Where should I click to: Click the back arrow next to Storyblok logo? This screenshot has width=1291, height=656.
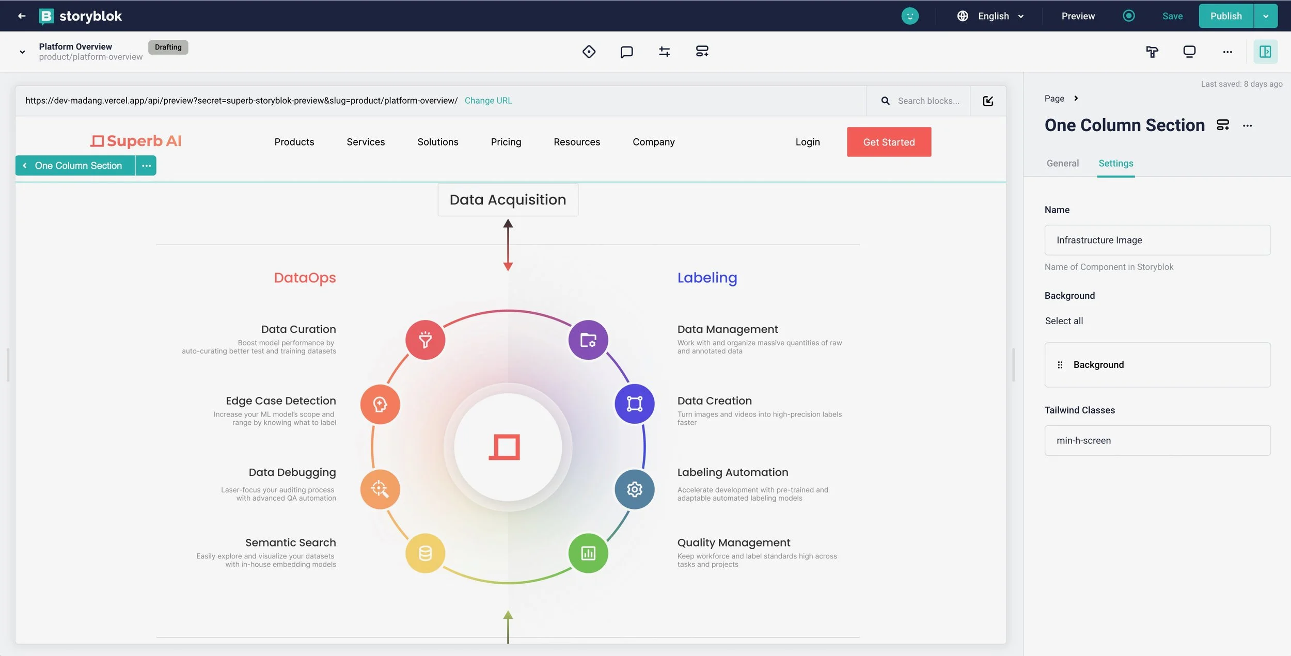coord(22,16)
